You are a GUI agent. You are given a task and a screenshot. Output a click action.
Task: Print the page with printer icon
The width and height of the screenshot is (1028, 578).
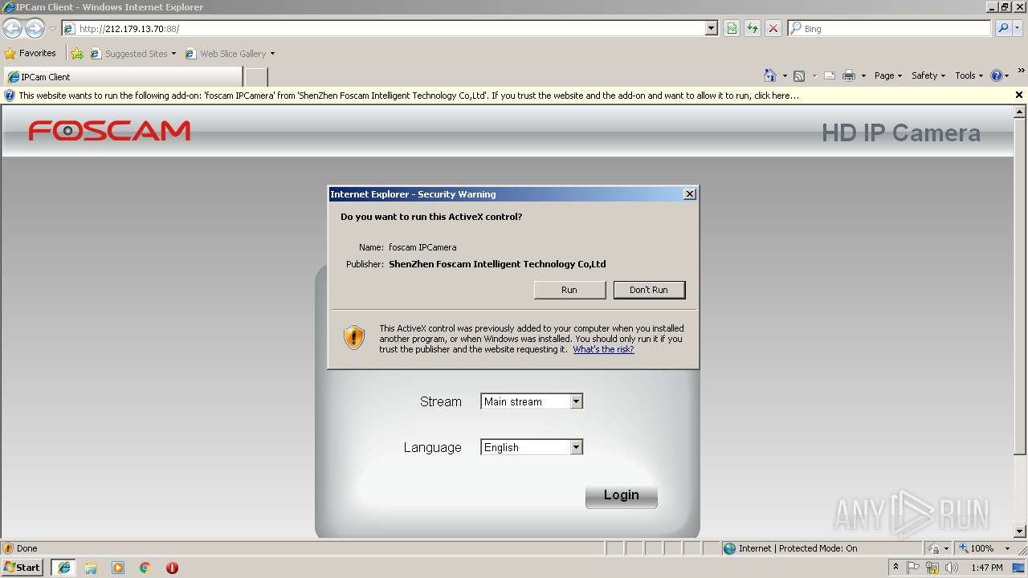coord(849,75)
